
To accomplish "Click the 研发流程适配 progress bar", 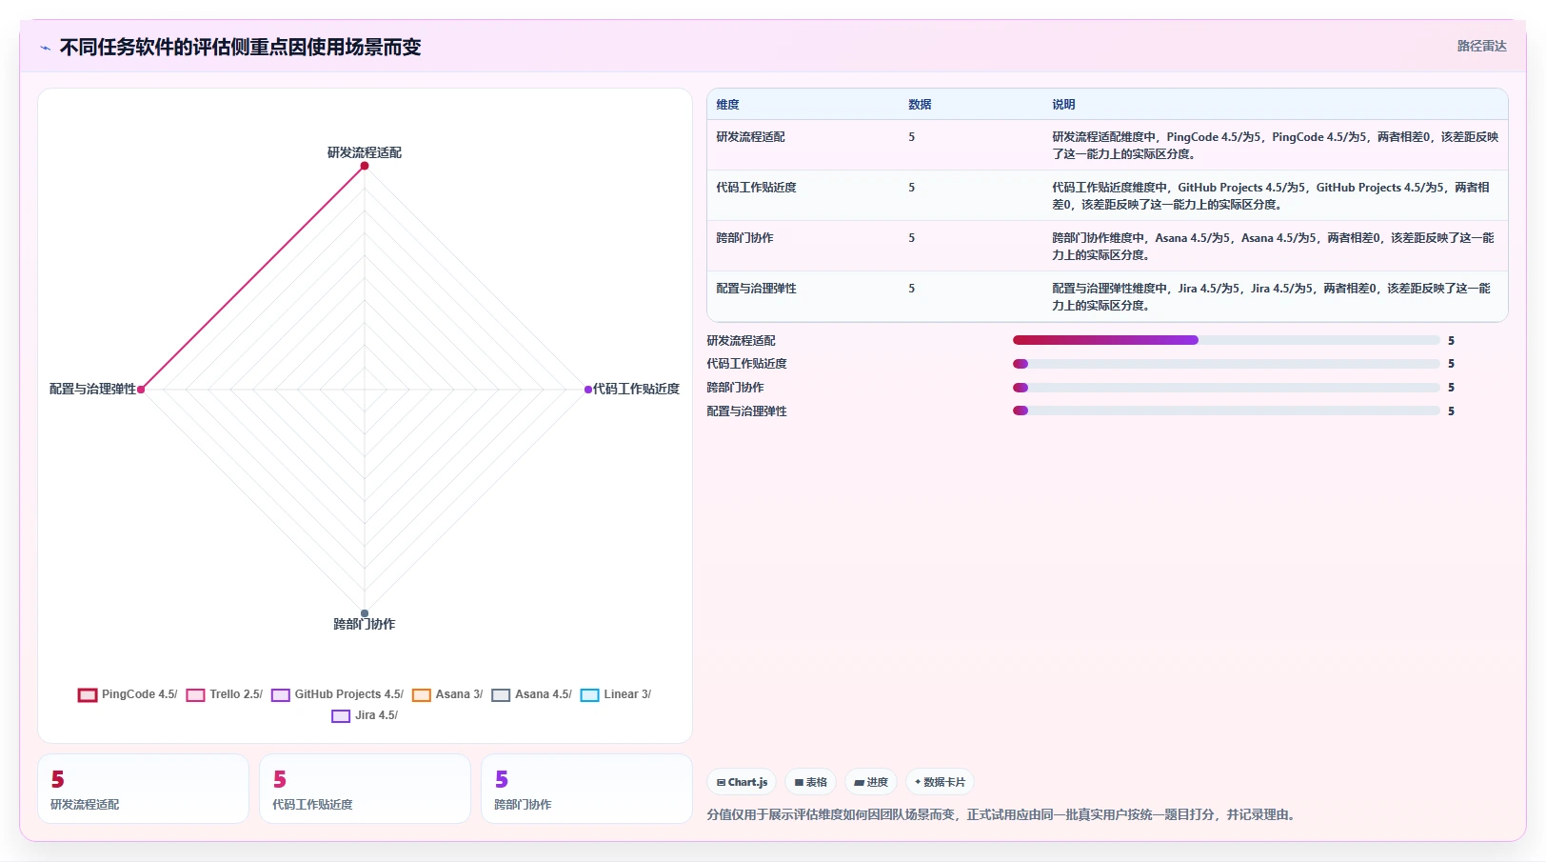I will point(1226,340).
